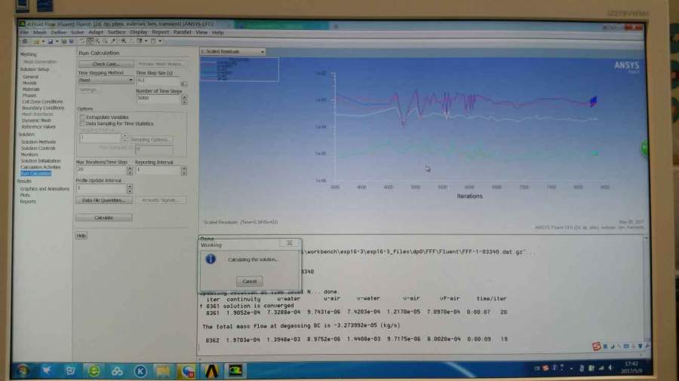Select General in navigation tree
The image size is (679, 381).
point(31,77)
